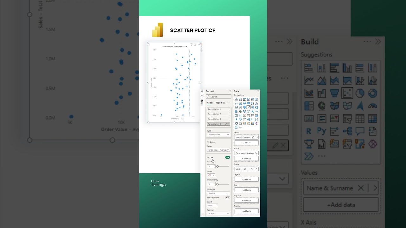The height and width of the screenshot is (228, 406).
Task: Click Add data under Play Axis
Action: pos(246,200)
